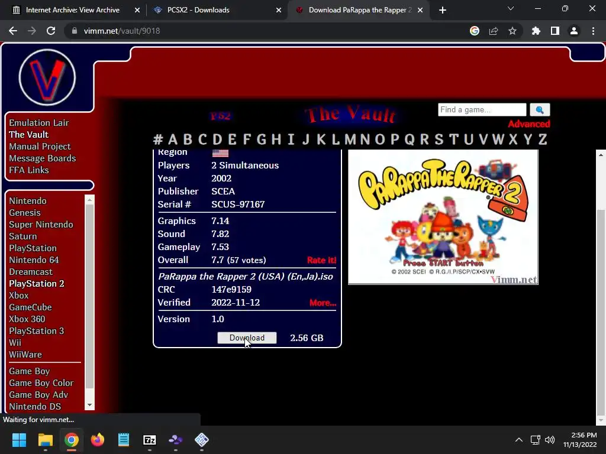Click the PCSX2 taskbar icon

point(202,439)
